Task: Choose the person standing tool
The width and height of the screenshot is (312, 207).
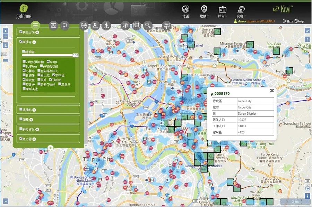Action: pyautogui.click(x=106, y=25)
